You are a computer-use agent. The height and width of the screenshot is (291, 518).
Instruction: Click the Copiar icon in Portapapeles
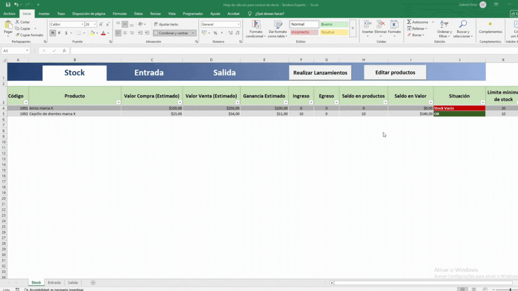(x=17, y=28)
